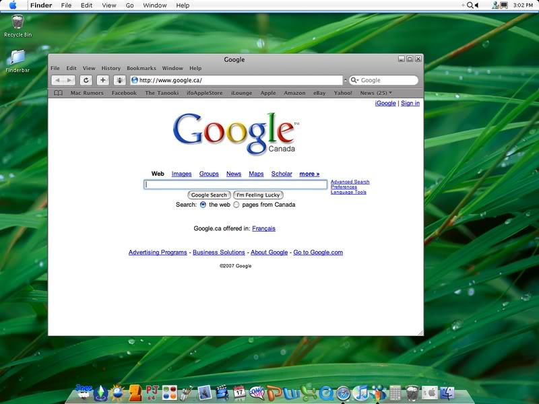The height and width of the screenshot is (404, 539).
Task: Launch PowerPoint orange P dock icon
Action: click(x=274, y=393)
